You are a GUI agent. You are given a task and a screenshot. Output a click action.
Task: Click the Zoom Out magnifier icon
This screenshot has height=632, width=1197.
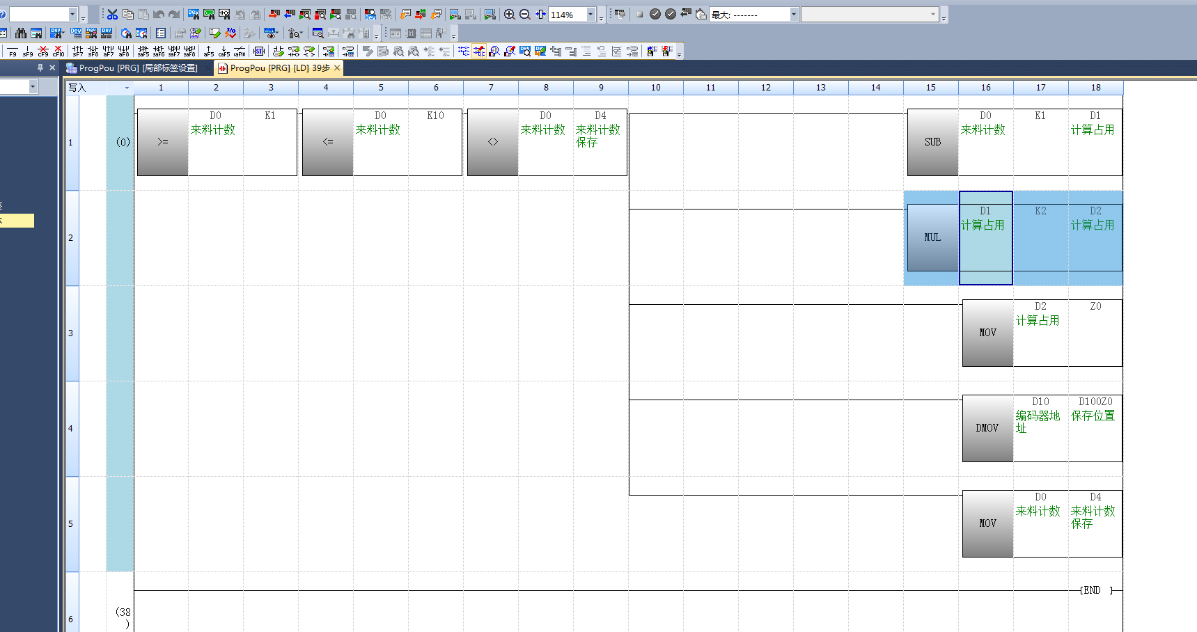point(525,15)
